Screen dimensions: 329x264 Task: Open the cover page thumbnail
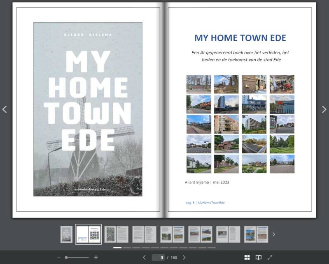[67, 234]
